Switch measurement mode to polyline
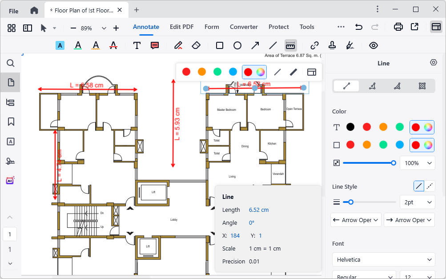The height and width of the screenshot is (279, 446). (x=372, y=86)
